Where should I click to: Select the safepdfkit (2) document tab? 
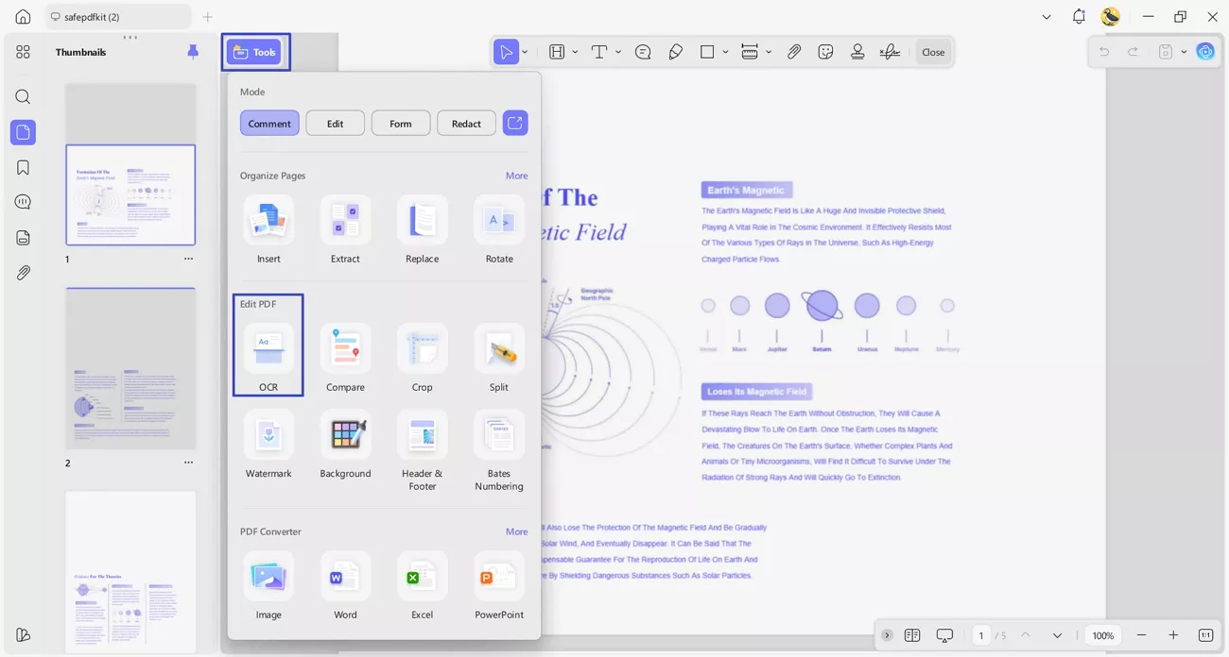coord(118,17)
